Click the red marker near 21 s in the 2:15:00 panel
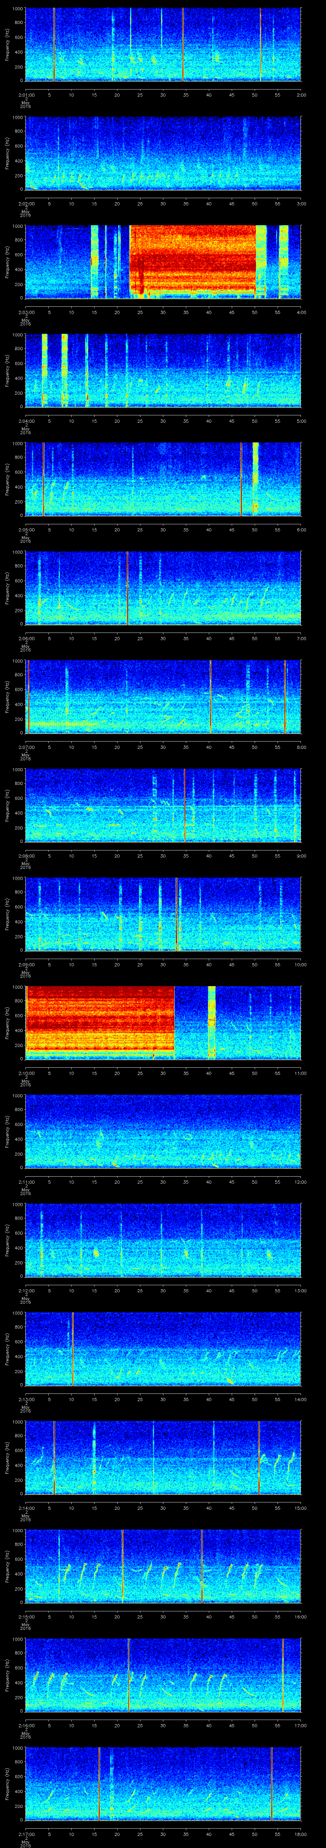Image resolution: width=326 pixels, height=1848 pixels. 123,1566
